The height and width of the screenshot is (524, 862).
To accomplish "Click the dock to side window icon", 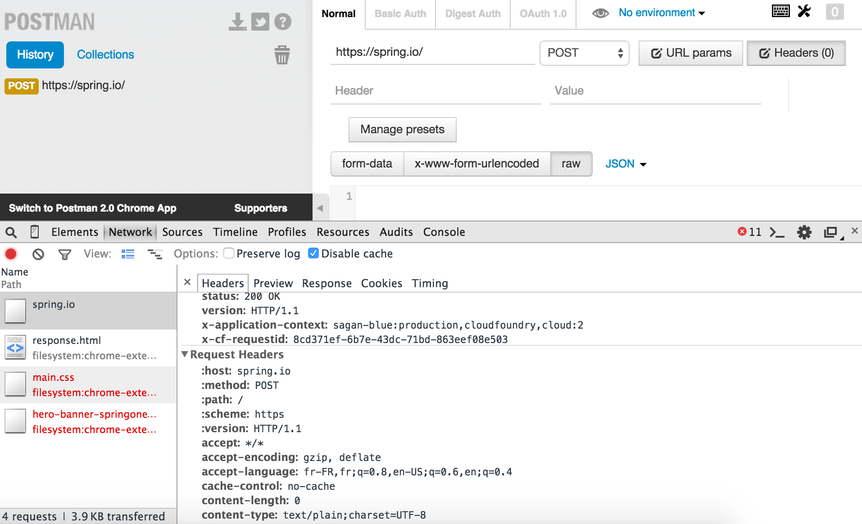I will (831, 232).
